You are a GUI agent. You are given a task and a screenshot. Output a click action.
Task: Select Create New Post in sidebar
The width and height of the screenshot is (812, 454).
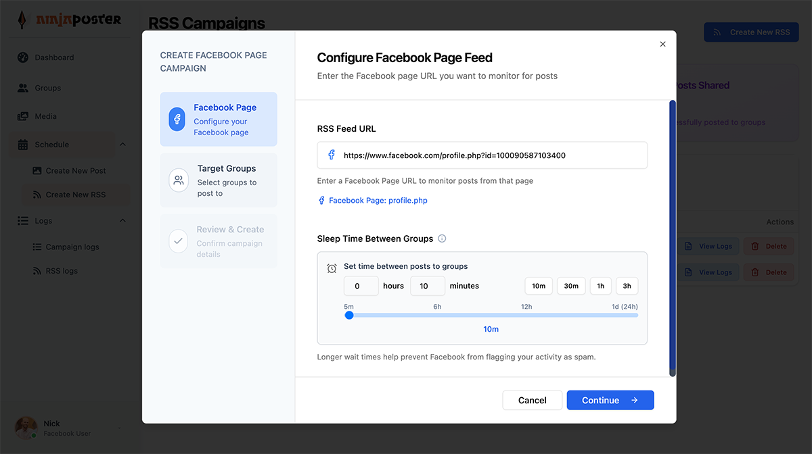[x=76, y=171]
